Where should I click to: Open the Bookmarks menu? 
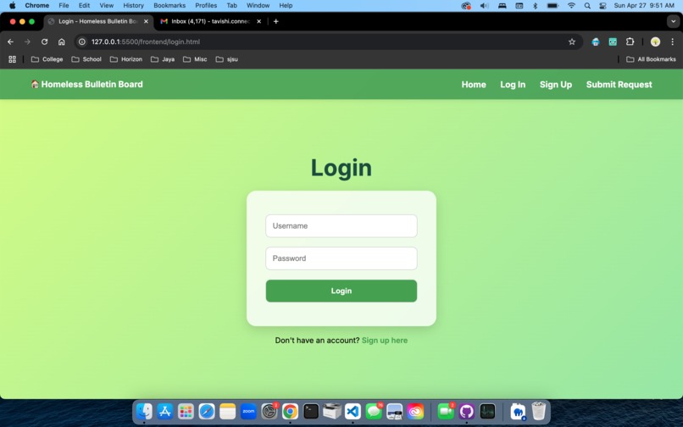169,6
